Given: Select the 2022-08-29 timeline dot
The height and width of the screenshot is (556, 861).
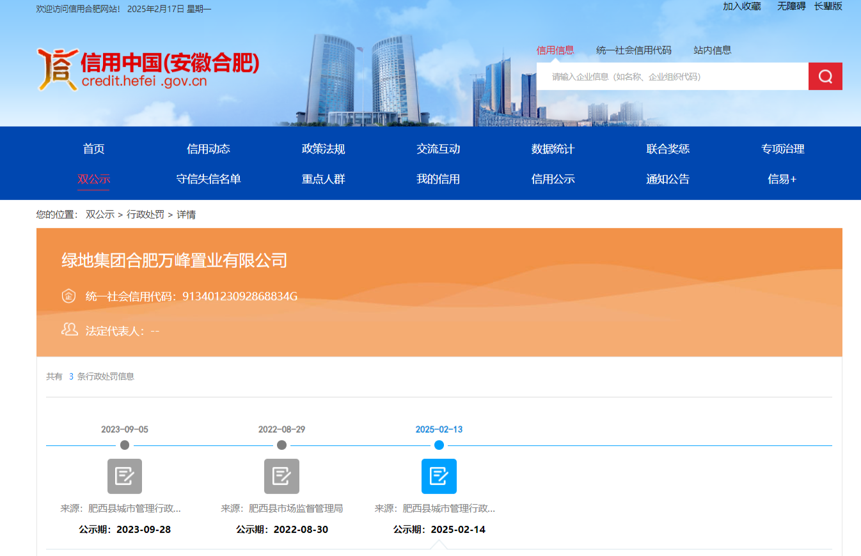Looking at the screenshot, I should [x=281, y=445].
